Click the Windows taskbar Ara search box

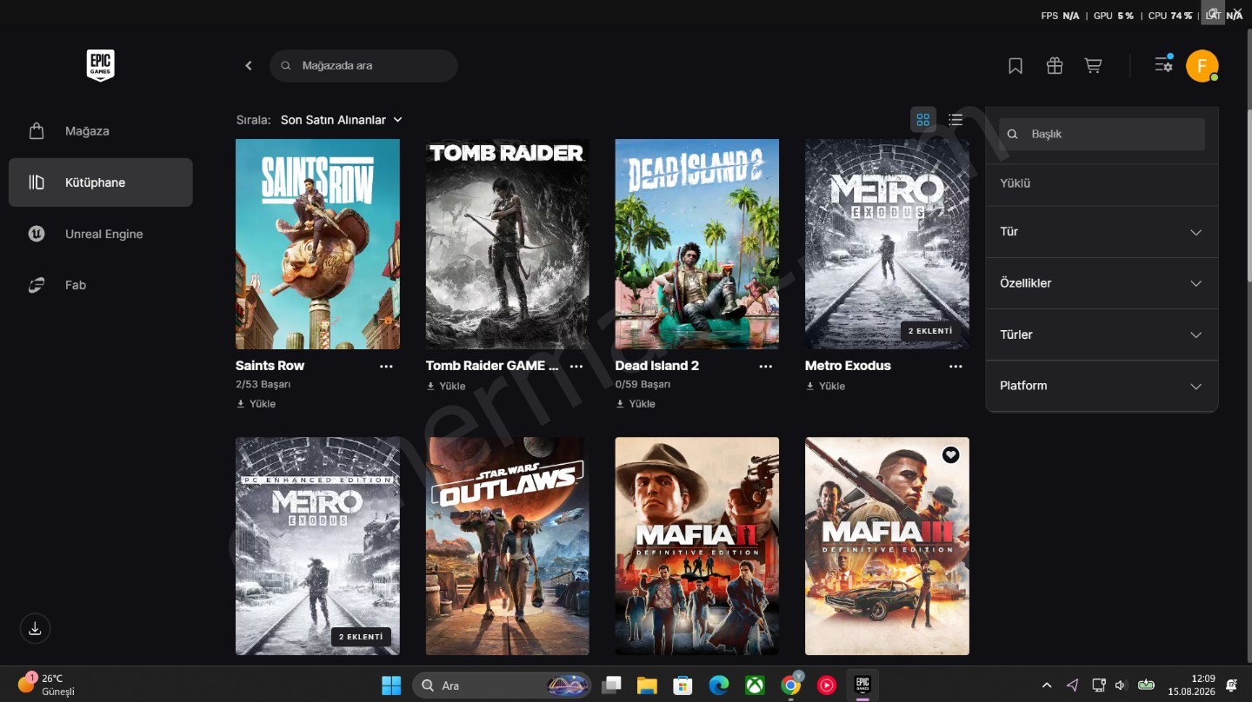[502, 685]
